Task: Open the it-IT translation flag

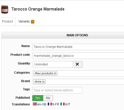Action: [x=63, y=104]
